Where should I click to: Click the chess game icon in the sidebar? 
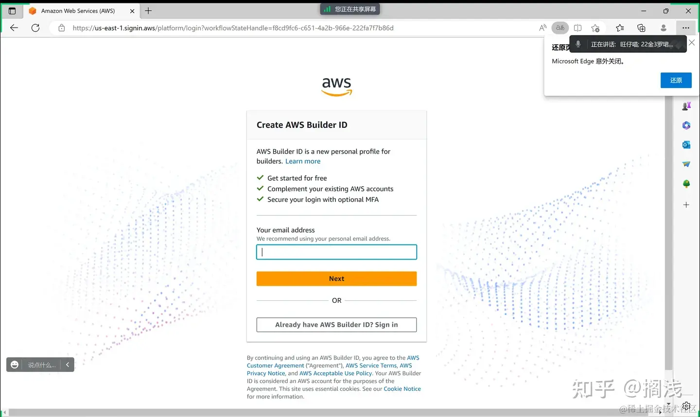686,106
